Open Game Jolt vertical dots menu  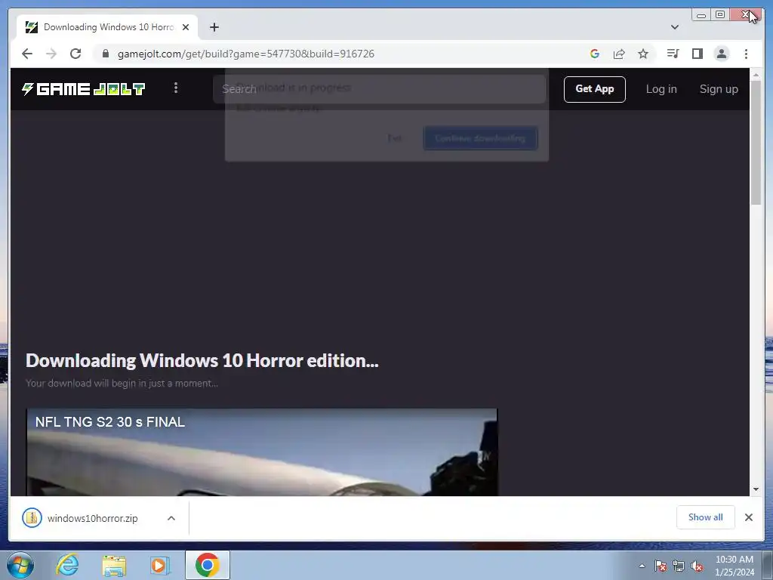[175, 88]
